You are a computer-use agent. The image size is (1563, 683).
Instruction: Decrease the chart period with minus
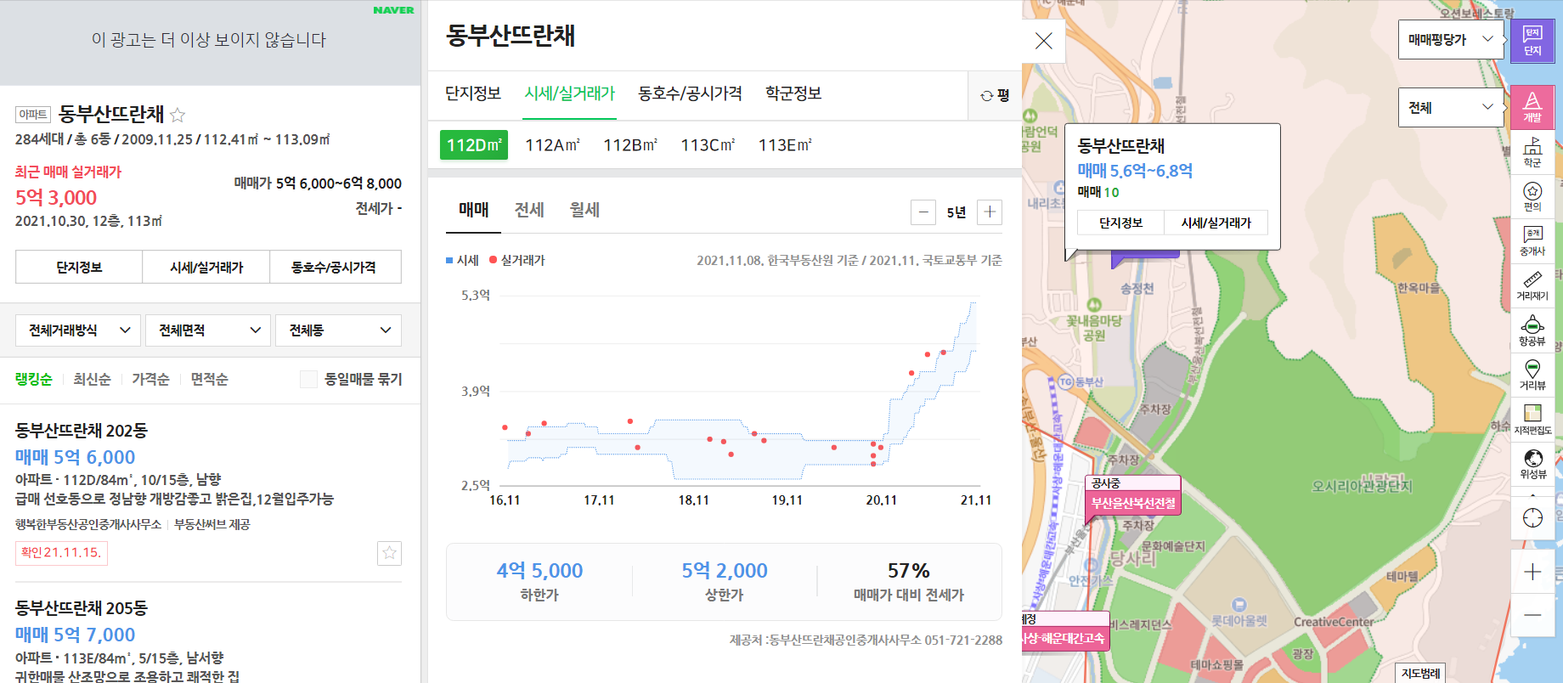point(923,212)
